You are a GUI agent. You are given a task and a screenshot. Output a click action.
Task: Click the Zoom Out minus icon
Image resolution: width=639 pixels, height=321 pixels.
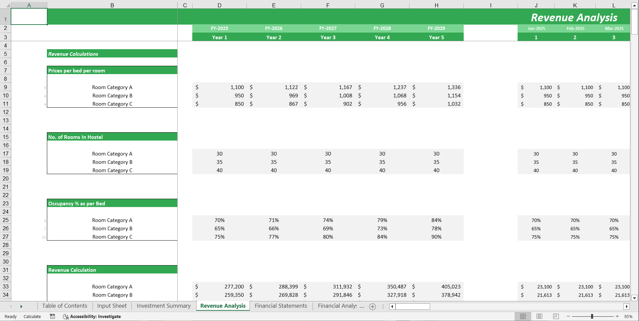568,316
